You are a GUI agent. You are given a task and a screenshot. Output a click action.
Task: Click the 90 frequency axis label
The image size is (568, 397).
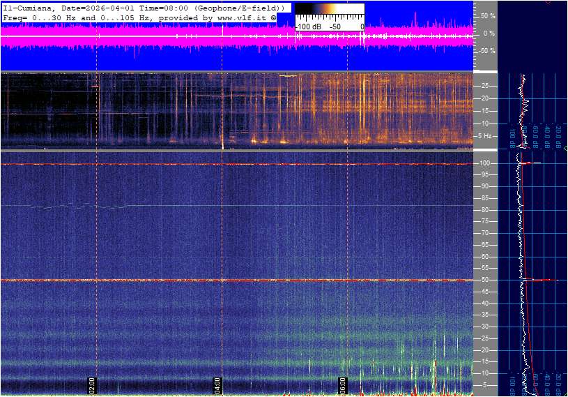pyautogui.click(x=484, y=186)
